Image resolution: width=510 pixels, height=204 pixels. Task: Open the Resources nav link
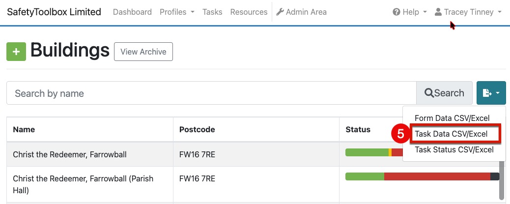tap(249, 12)
